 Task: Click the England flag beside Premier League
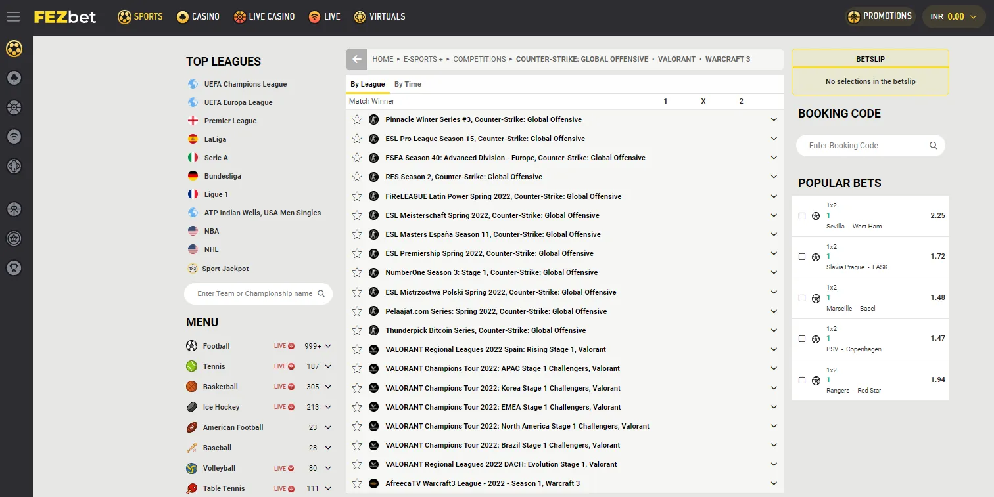[x=193, y=121]
